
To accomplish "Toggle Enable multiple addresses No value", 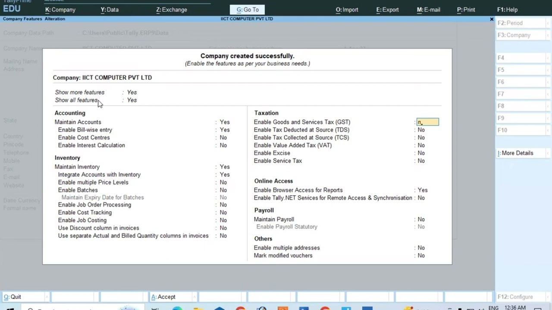I will point(421,248).
